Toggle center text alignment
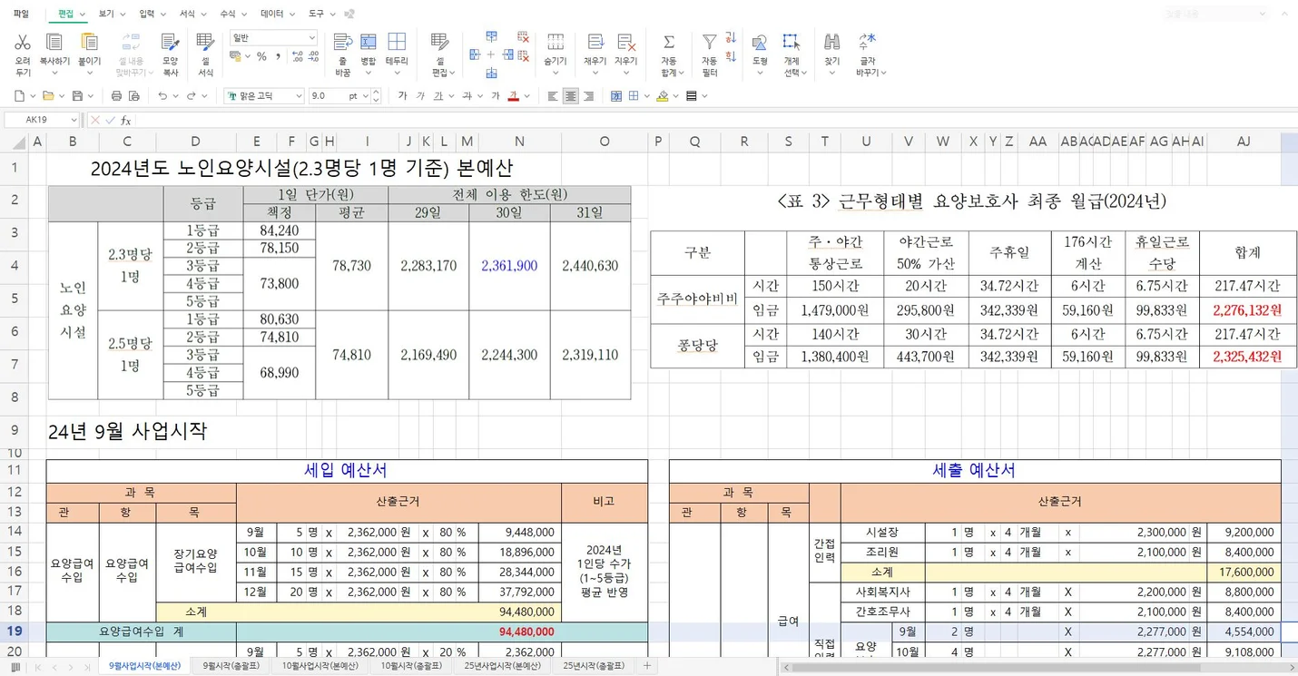Image resolution: width=1298 pixels, height=676 pixels. (x=571, y=96)
